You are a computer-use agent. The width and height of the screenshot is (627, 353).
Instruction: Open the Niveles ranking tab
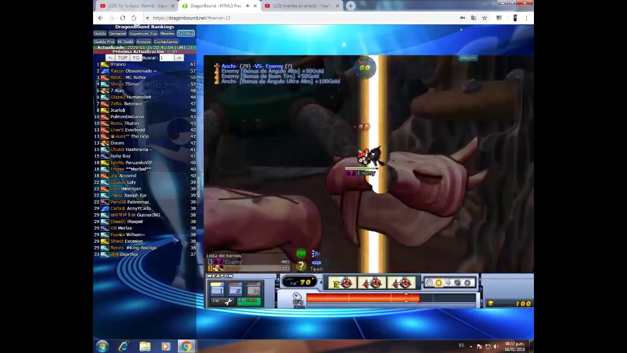tap(167, 33)
